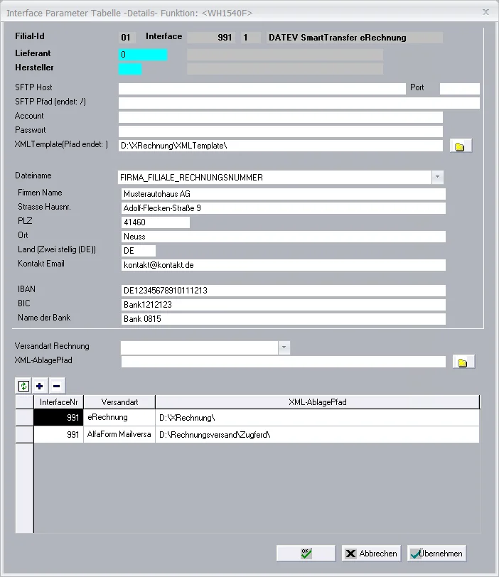Click the Strasse Hausnr. input field
Viewport: 499px width, 577px height.
click(284, 208)
